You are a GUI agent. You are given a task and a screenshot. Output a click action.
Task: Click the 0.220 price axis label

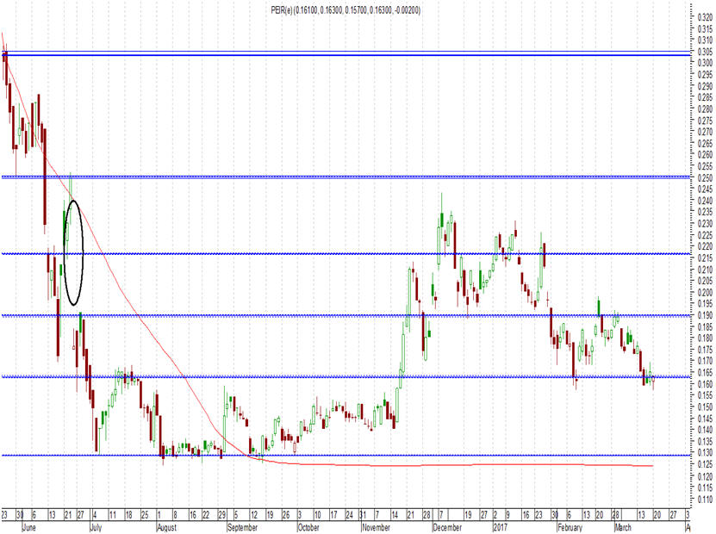705,246
